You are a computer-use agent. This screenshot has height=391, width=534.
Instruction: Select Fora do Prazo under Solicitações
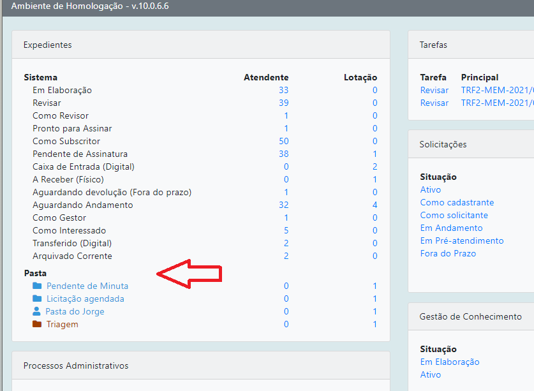[x=448, y=253]
